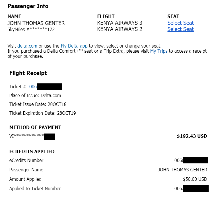Click Select Seat for Kenya Airways 2

180,29
